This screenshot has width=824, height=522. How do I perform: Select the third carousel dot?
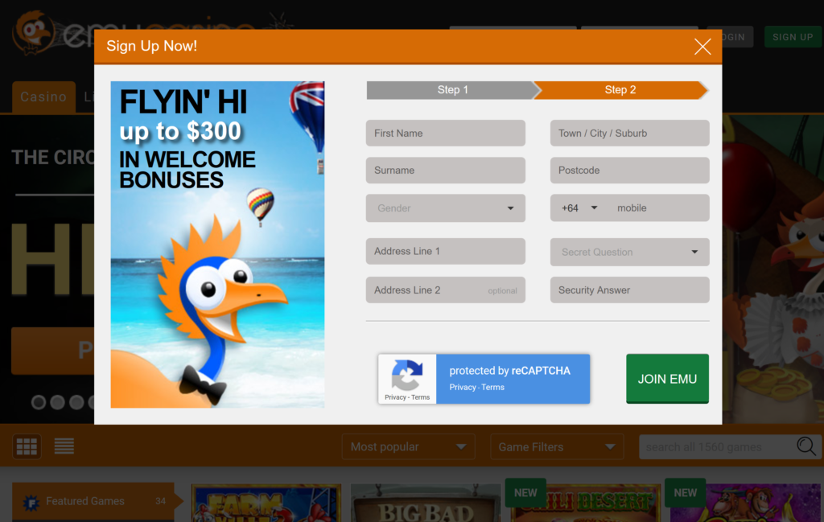76,402
